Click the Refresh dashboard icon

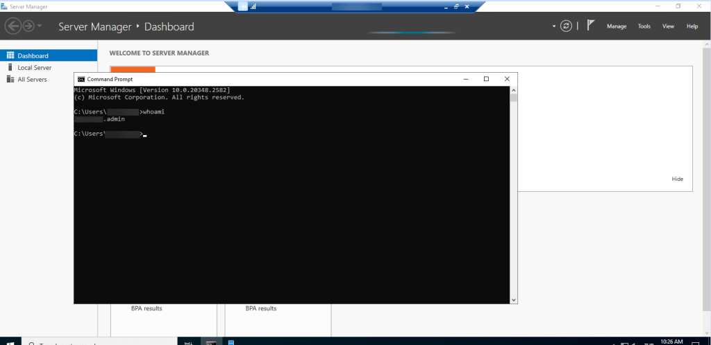(567, 26)
